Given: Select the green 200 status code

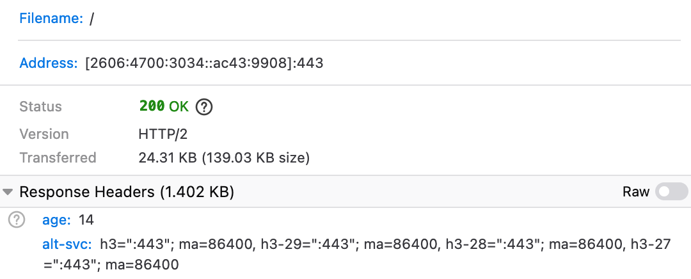Looking at the screenshot, I should [152, 107].
